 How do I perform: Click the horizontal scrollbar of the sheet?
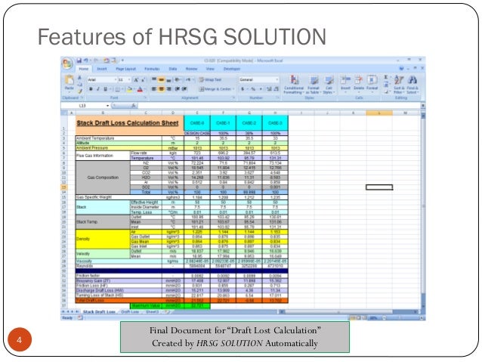[x=348, y=312]
